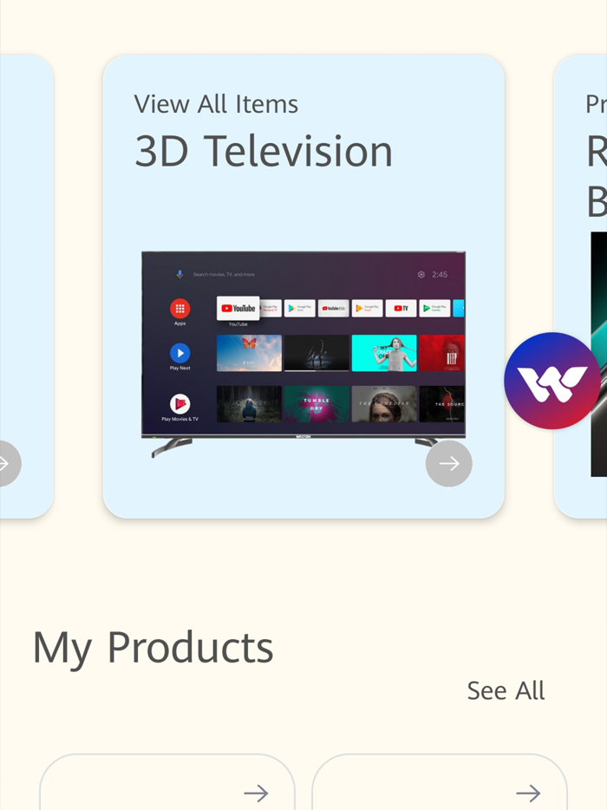Click the YouTube tile on TV screen
Screen dimensions: 607x810
pos(238,309)
